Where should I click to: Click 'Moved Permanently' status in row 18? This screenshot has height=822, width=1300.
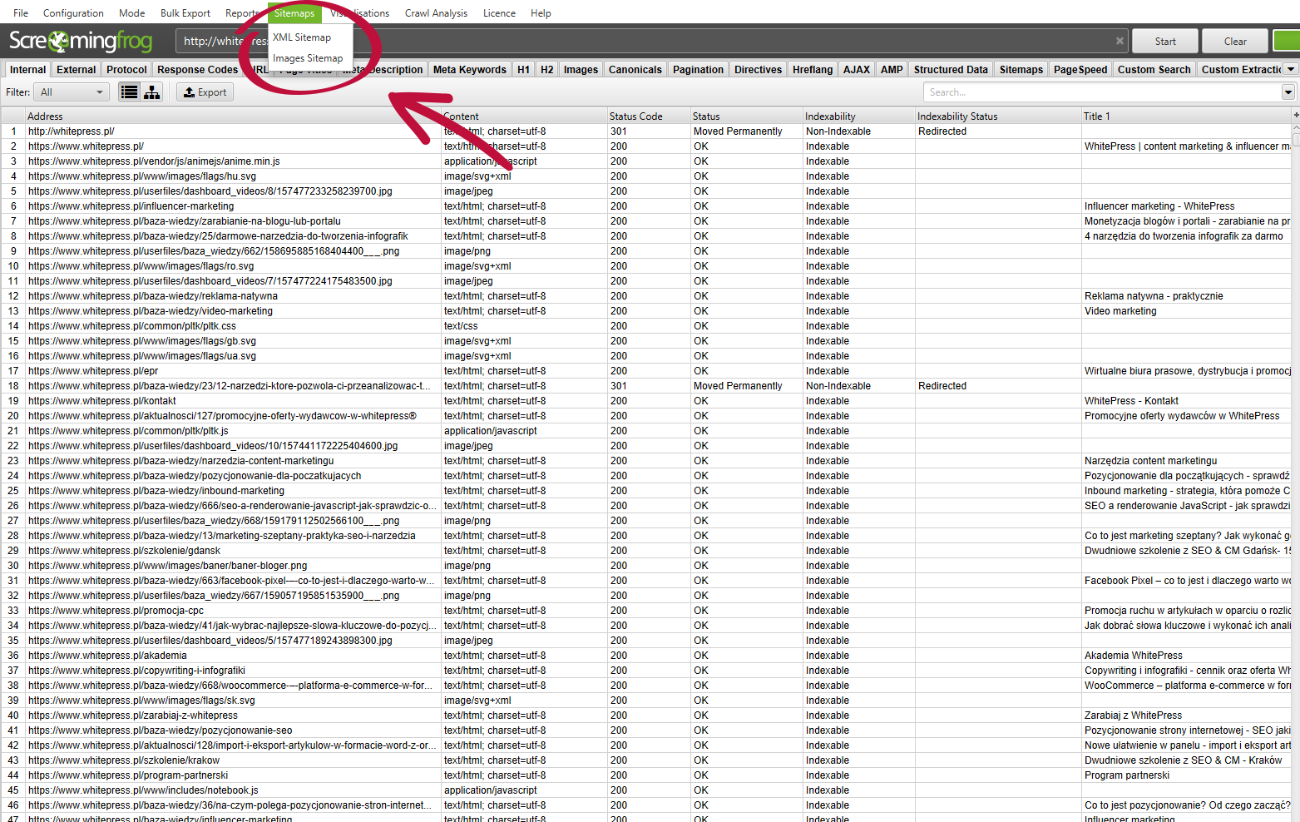click(x=738, y=385)
